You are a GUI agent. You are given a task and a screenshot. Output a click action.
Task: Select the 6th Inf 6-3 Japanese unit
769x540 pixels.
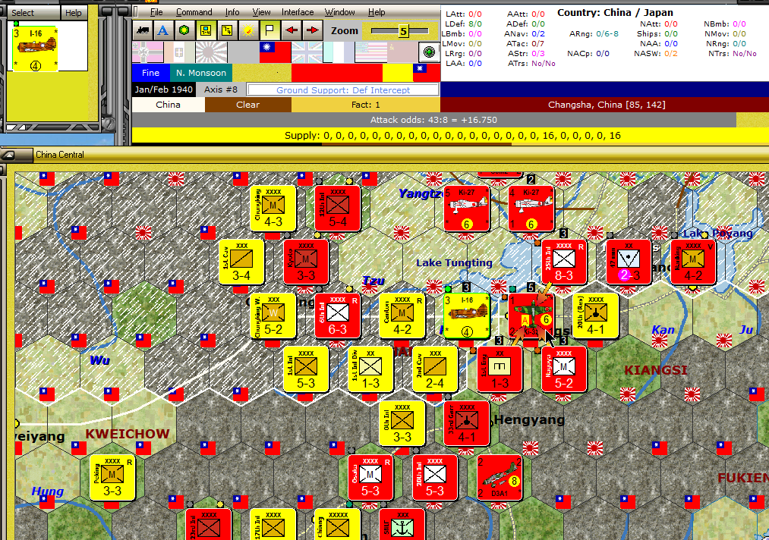(x=337, y=316)
